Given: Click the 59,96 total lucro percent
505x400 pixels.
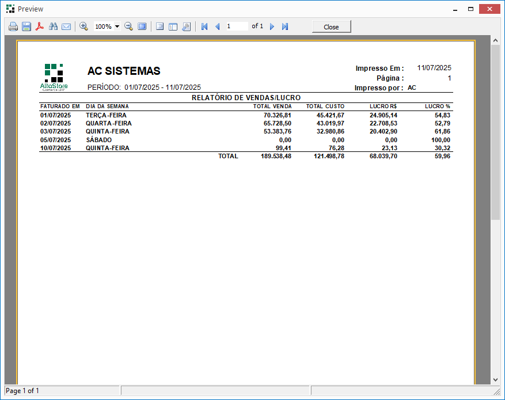Looking at the screenshot, I should click(x=442, y=156).
